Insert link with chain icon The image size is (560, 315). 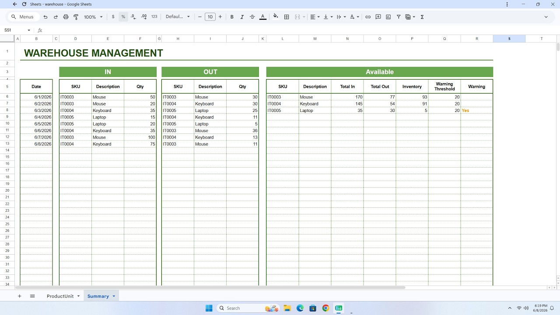pyautogui.click(x=368, y=17)
